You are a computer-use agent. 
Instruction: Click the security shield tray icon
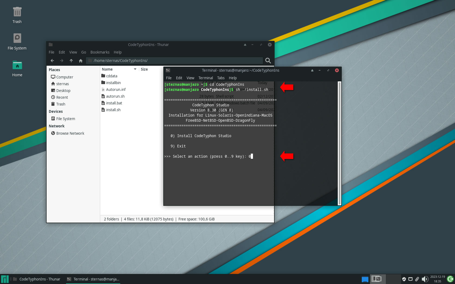pyautogui.click(x=404, y=279)
